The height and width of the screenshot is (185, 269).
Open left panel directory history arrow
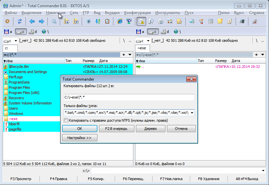pos(130,55)
